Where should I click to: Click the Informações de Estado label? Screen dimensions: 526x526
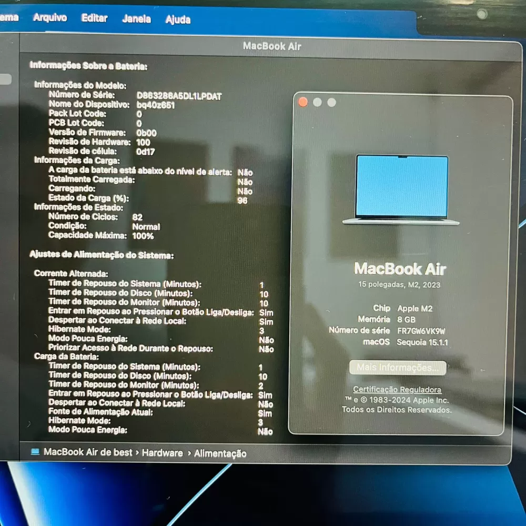[x=78, y=207]
